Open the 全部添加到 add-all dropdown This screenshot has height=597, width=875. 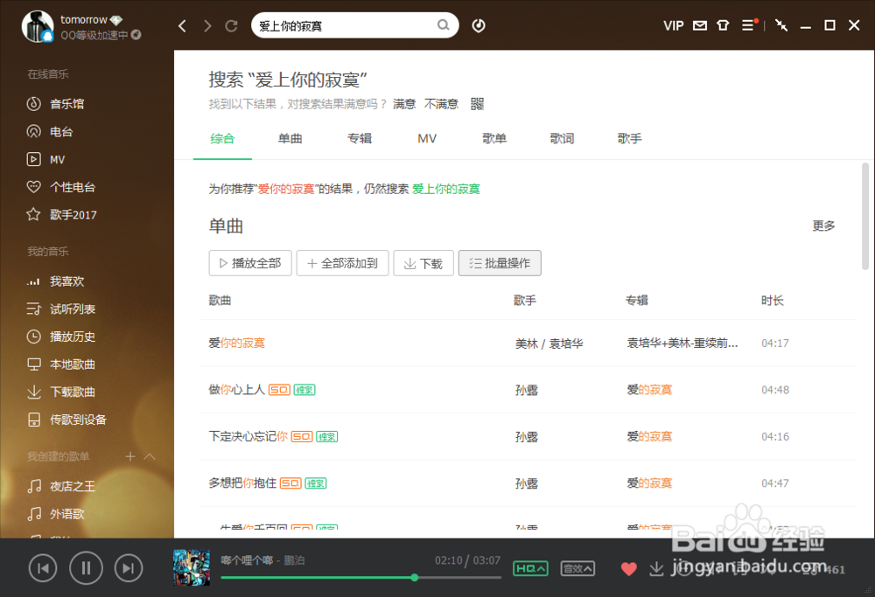point(342,262)
